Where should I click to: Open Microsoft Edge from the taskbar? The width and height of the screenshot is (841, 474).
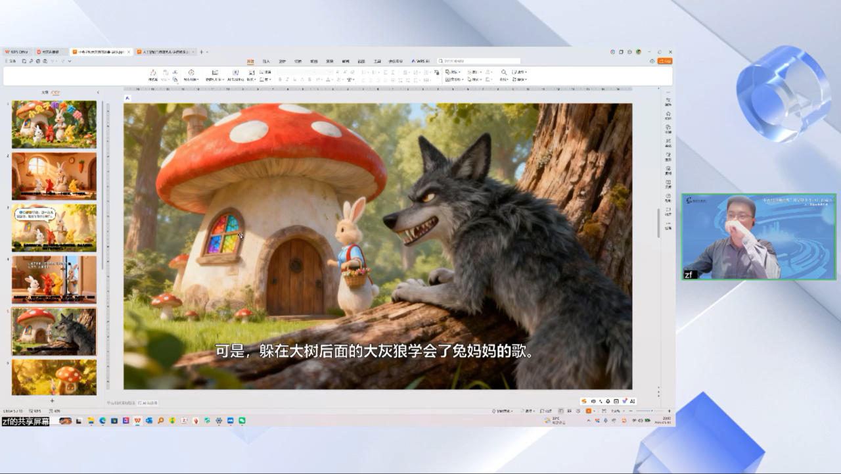(x=102, y=421)
